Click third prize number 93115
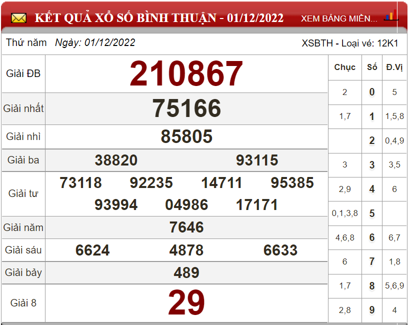 [257, 160]
